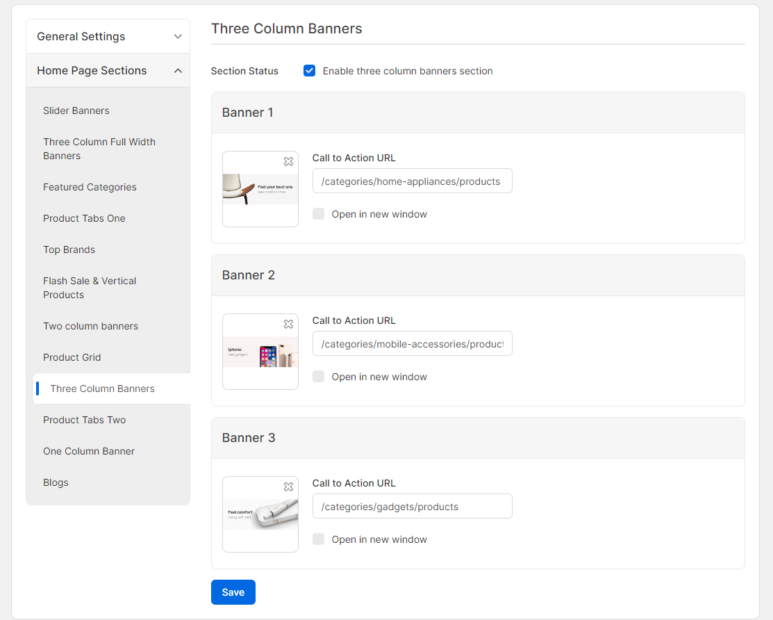Open the Blogs section link
Image resolution: width=773 pixels, height=620 pixels.
click(56, 482)
